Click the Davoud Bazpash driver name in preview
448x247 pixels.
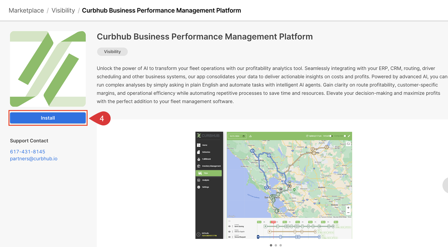[240, 237]
